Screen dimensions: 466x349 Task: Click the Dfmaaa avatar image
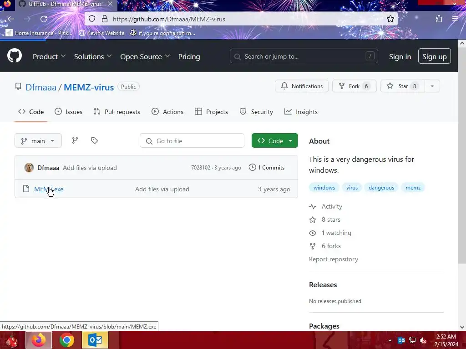point(29,168)
